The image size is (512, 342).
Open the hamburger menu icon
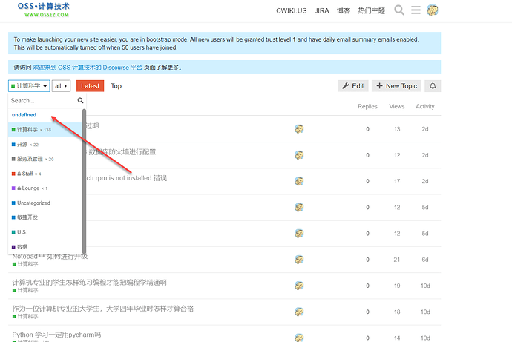(416, 10)
